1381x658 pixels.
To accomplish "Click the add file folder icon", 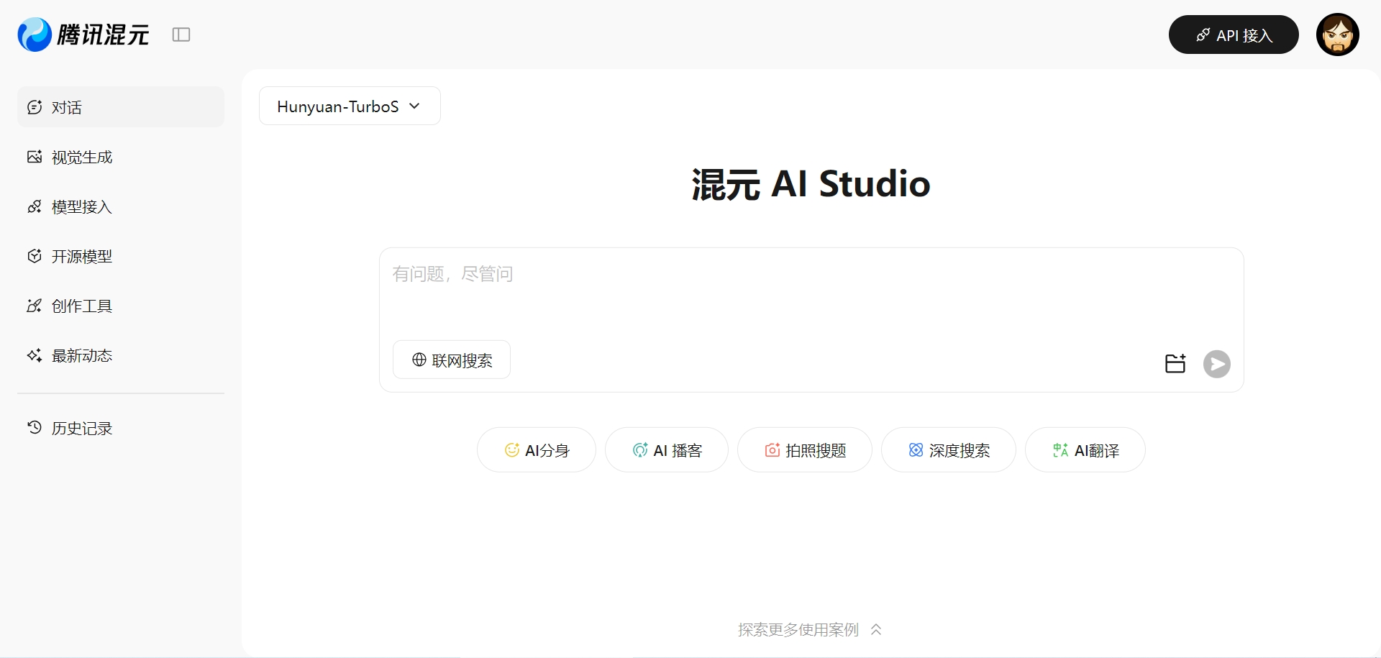I will click(1175, 364).
